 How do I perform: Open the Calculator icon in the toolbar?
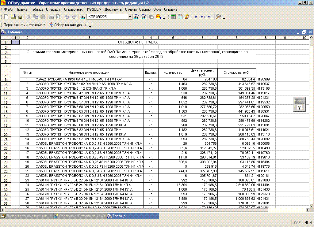173,17
